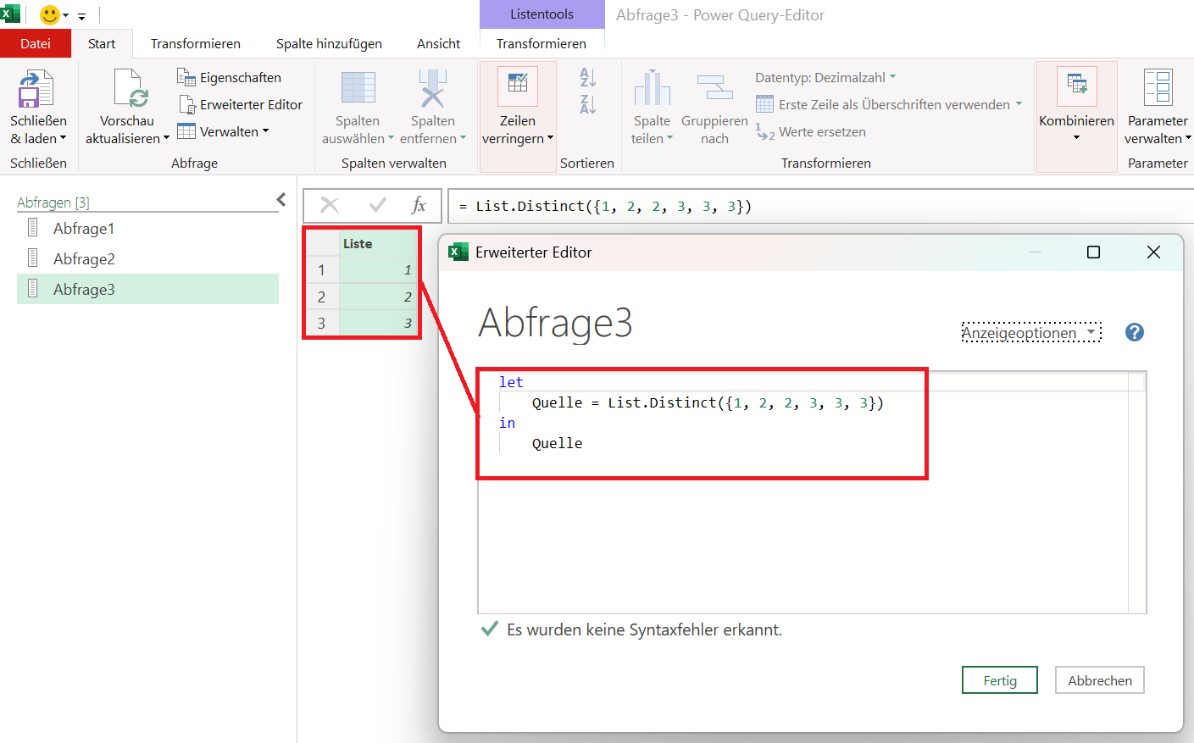
Task: Expand the Spalte teilen dropdown arrow
Action: [x=669, y=138]
